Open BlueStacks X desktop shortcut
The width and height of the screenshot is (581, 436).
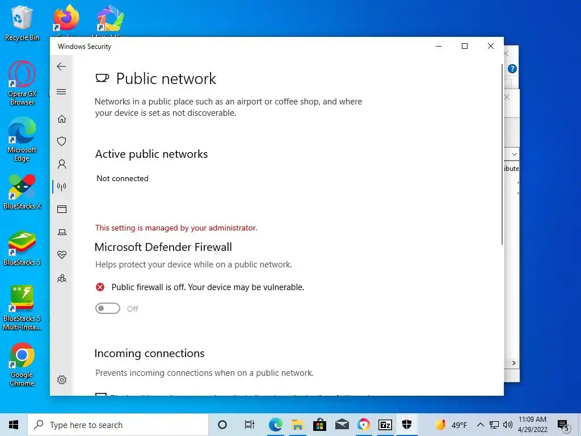22,192
